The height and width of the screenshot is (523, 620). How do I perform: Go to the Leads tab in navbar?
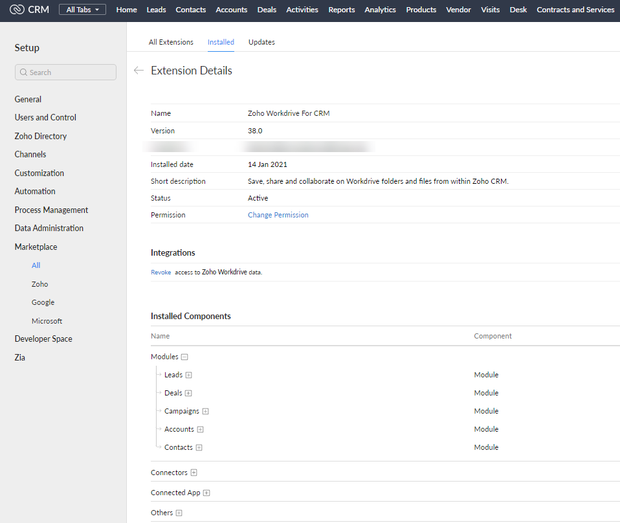[x=156, y=10]
